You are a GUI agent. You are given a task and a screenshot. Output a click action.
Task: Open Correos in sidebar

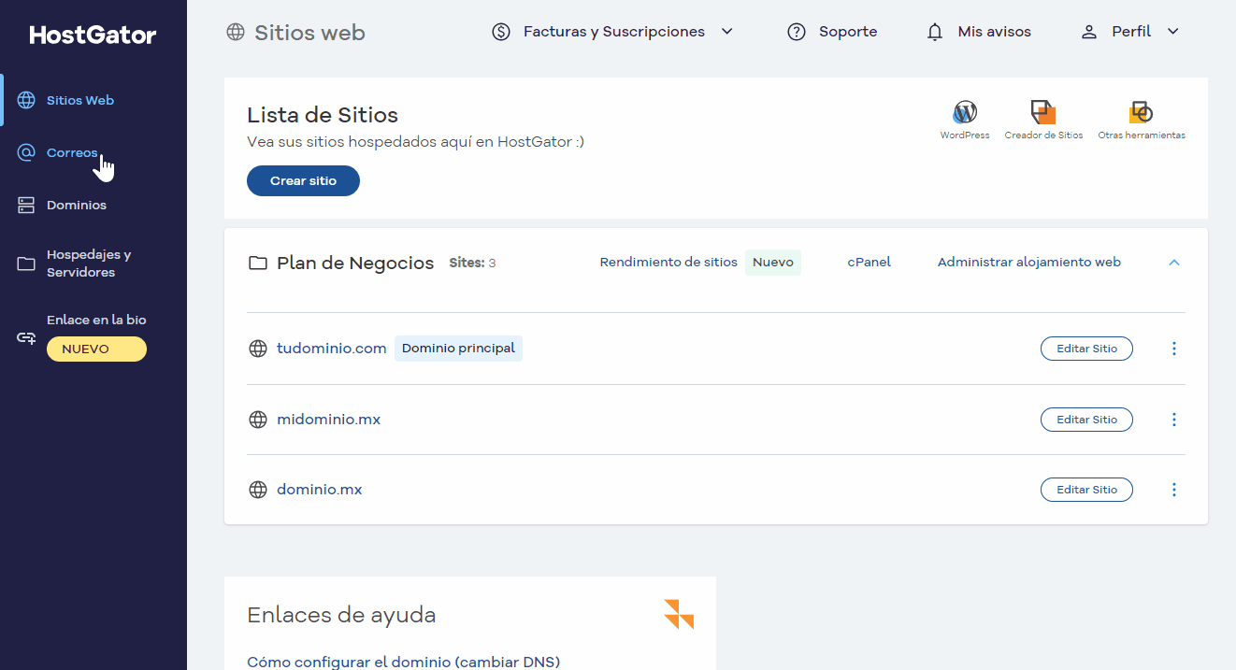coord(72,152)
